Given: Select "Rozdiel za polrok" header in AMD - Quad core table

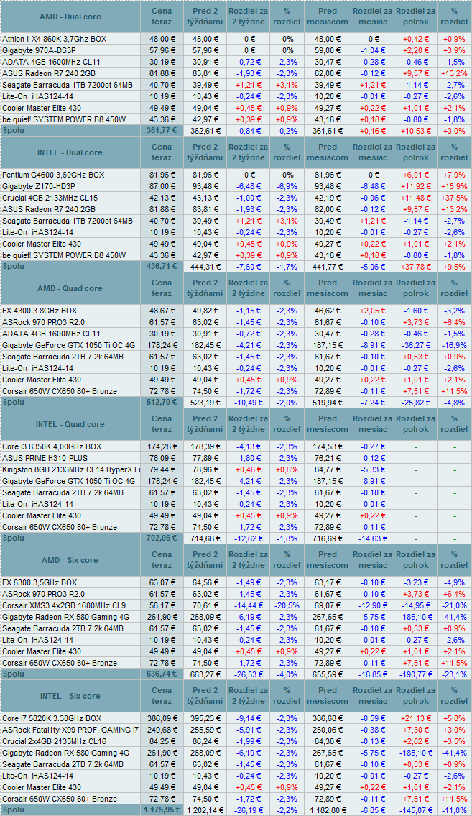Looking at the screenshot, I should point(416,288).
